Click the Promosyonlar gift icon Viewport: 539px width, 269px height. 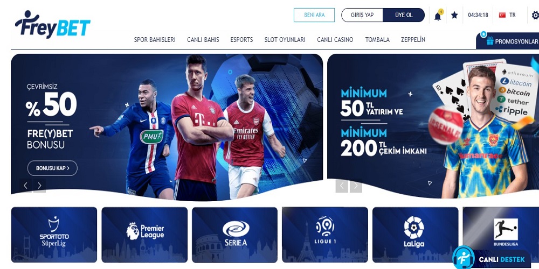(490, 41)
